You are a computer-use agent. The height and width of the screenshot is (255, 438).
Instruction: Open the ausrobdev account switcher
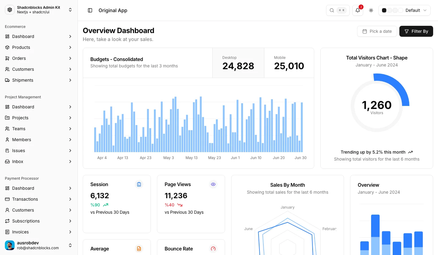click(x=39, y=245)
